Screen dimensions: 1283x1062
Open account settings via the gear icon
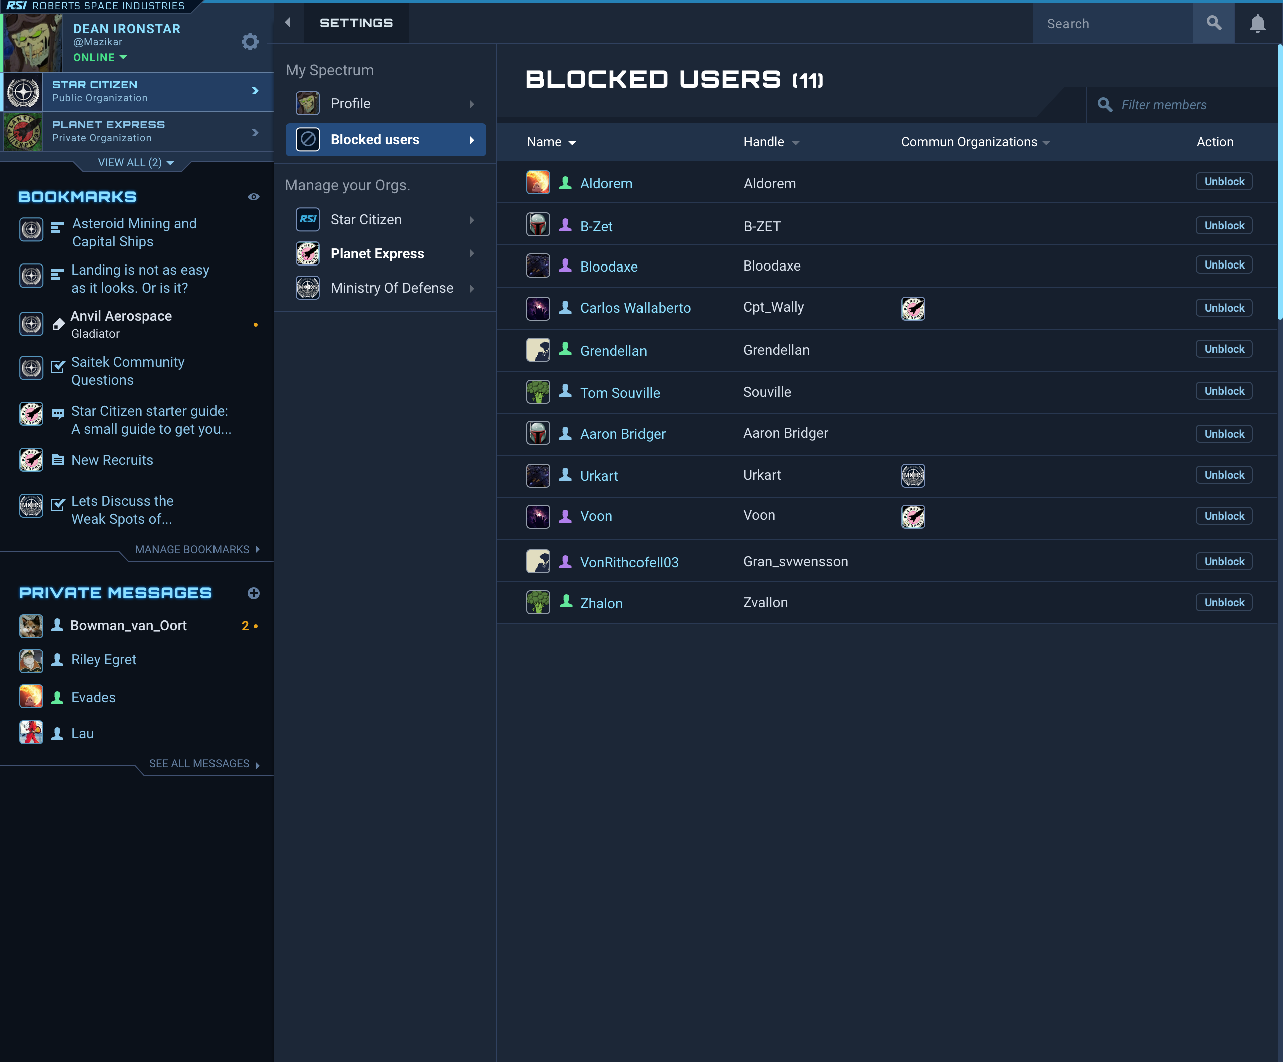click(x=250, y=42)
